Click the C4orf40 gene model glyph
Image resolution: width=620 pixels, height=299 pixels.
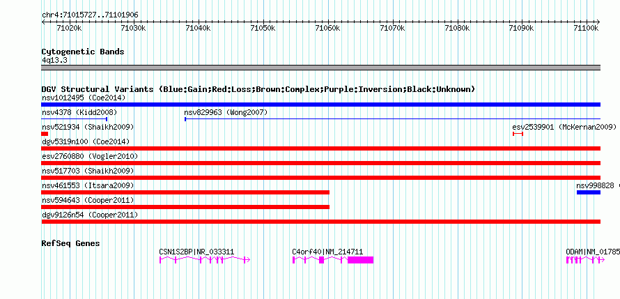point(333,259)
